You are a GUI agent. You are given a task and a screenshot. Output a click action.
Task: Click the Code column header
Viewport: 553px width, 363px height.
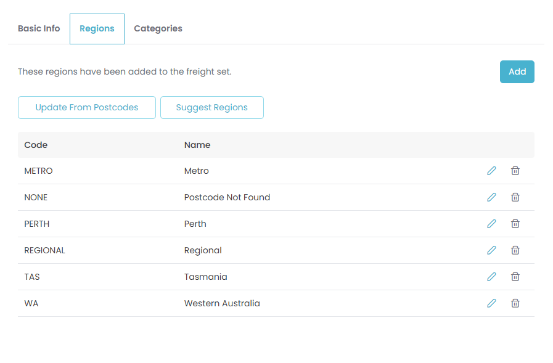pyautogui.click(x=36, y=145)
